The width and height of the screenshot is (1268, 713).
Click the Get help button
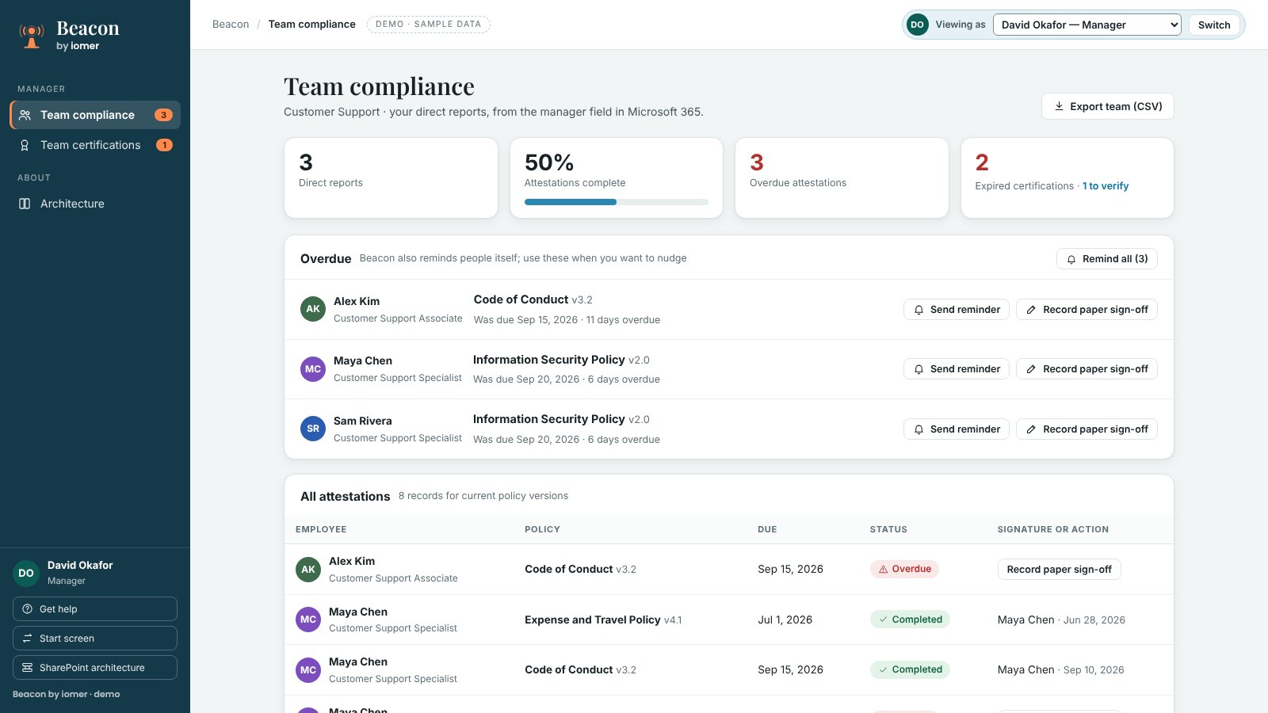click(95, 609)
